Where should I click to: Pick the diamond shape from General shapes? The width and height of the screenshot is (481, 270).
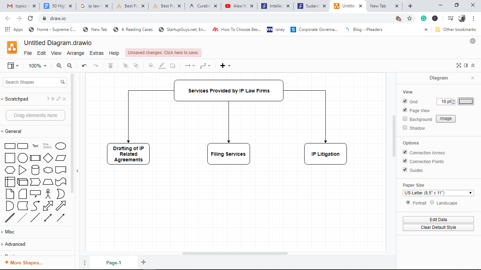[48, 158]
